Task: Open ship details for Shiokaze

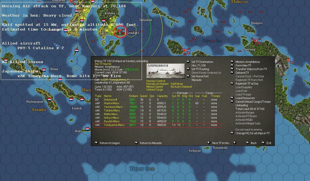Action: pos(110,100)
